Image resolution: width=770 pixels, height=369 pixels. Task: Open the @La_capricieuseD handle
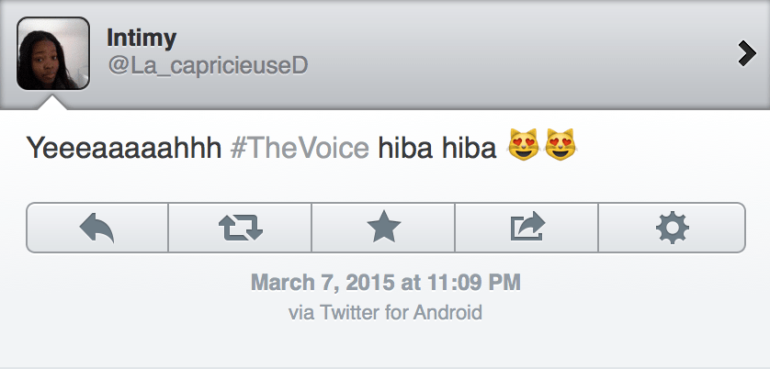click(206, 68)
